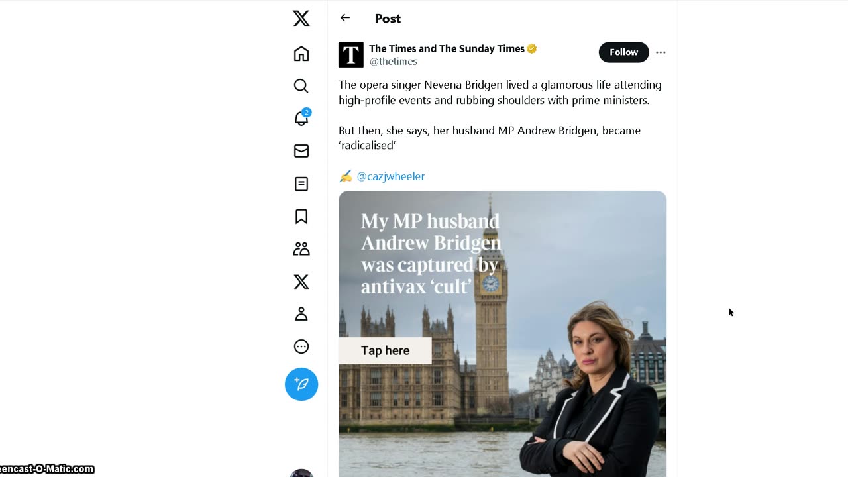Open the Lists icon in the sidebar
Viewport: 848px width, 477px height.
(x=301, y=184)
